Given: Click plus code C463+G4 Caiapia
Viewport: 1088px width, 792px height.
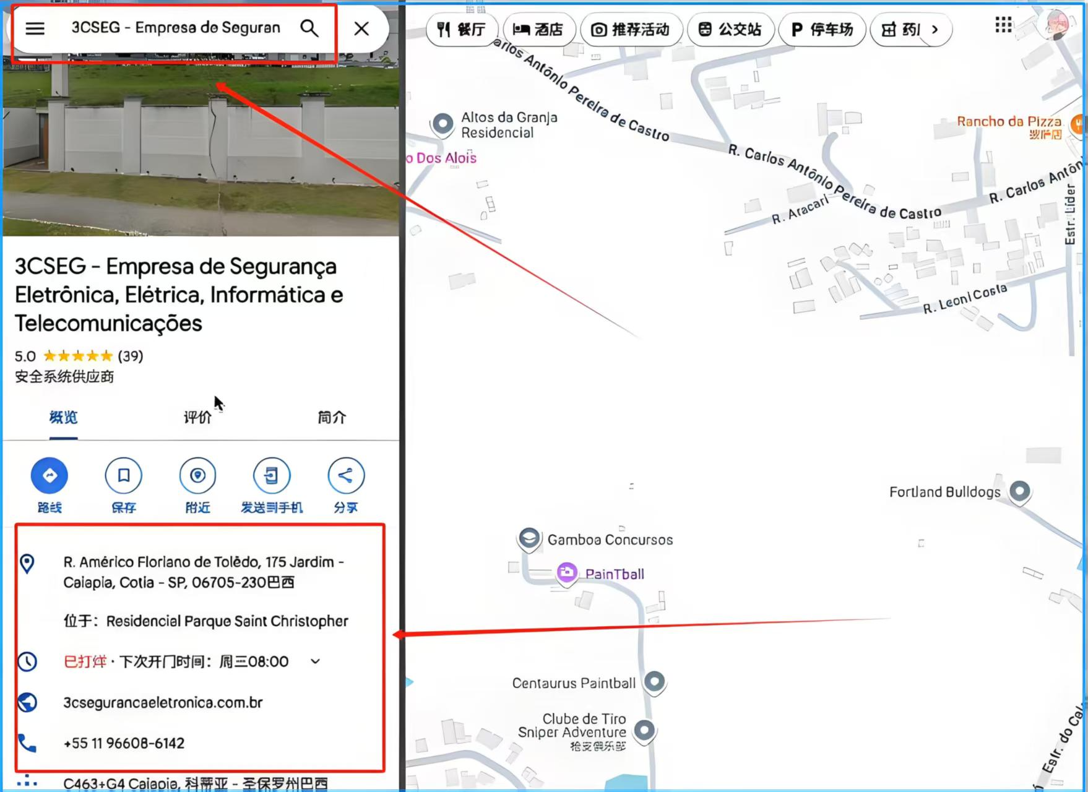Looking at the screenshot, I should coord(196,784).
